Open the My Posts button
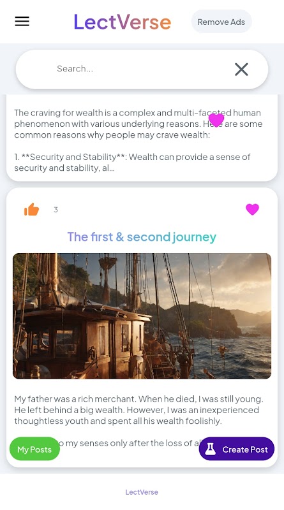This screenshot has height=510, width=284. [x=34, y=449]
